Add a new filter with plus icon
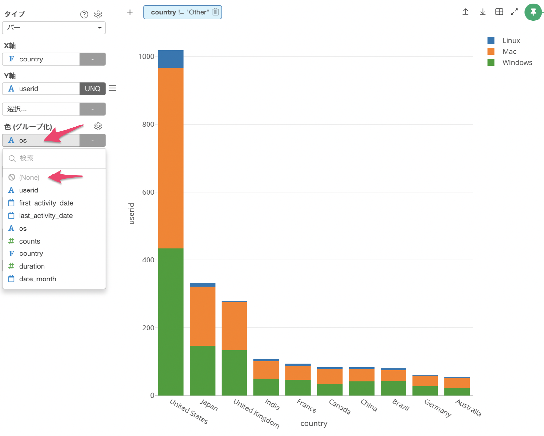This screenshot has height=436, width=544. pyautogui.click(x=130, y=12)
